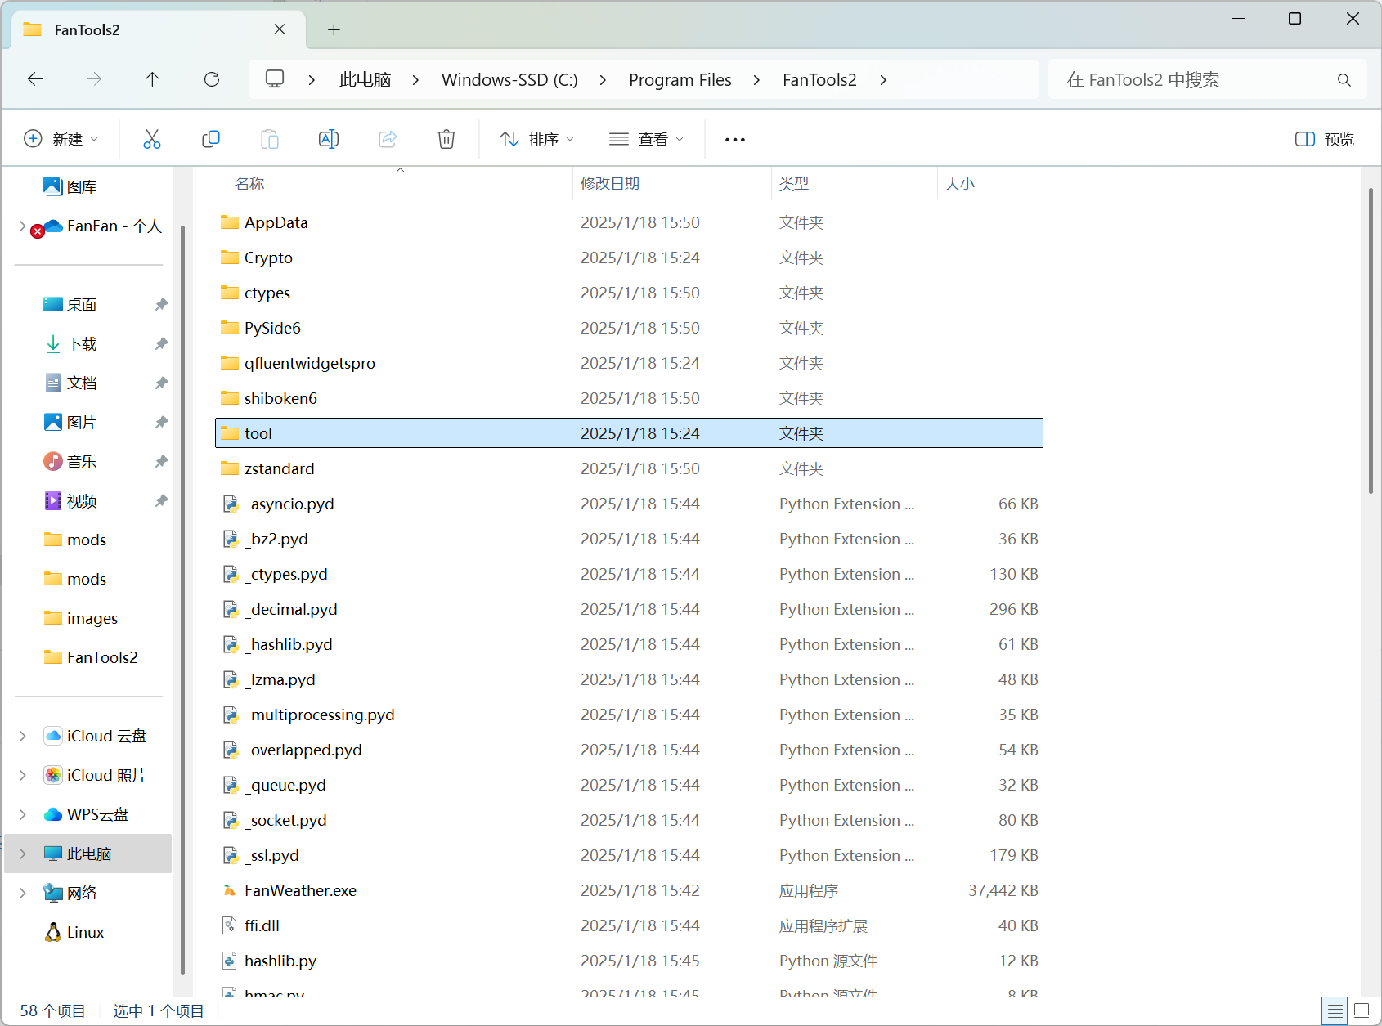This screenshot has width=1382, height=1026.
Task: Select FanWeather.exe file
Action: tap(629, 890)
